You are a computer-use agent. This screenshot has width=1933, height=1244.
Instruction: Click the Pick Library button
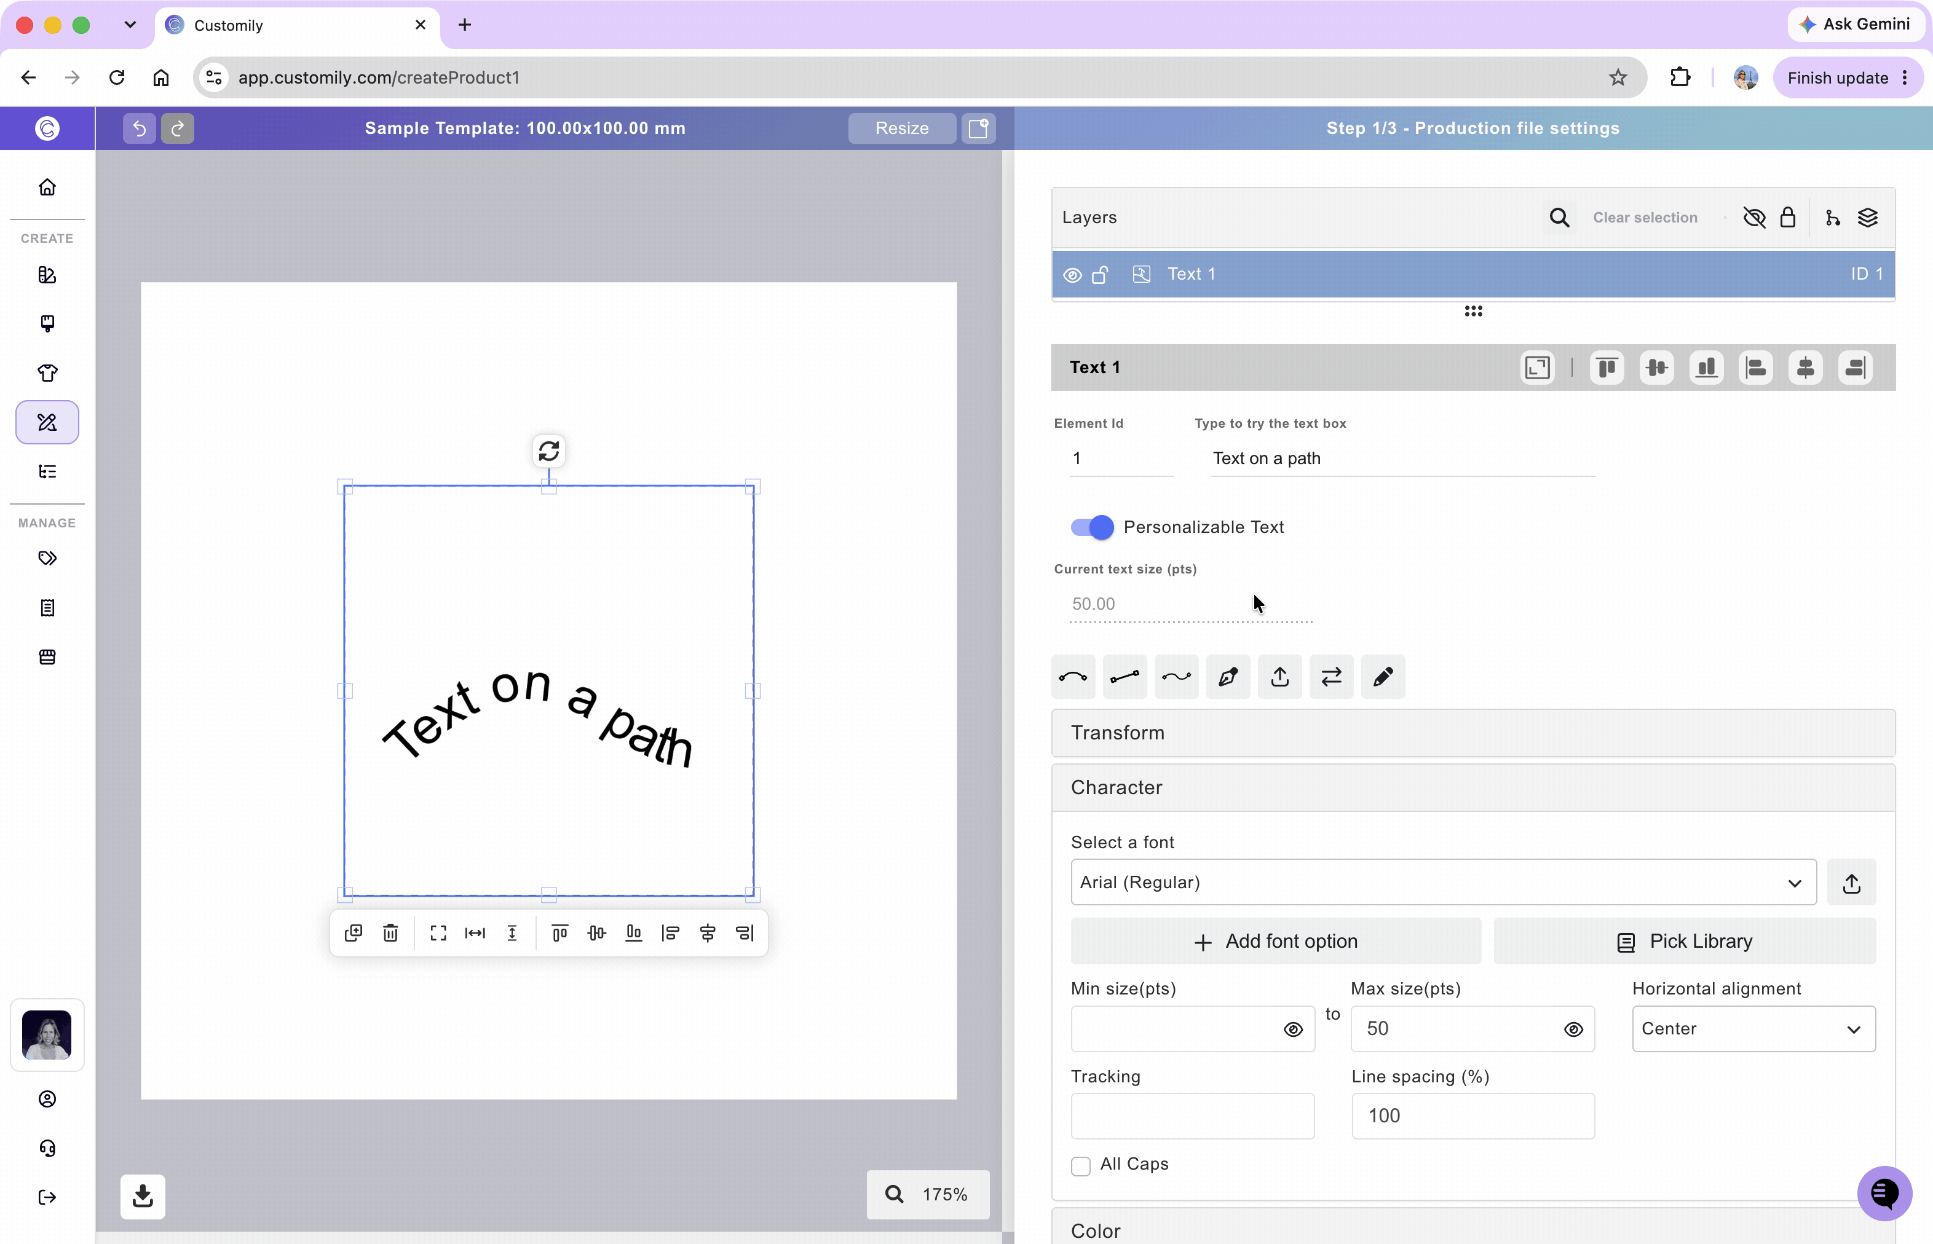point(1684,941)
